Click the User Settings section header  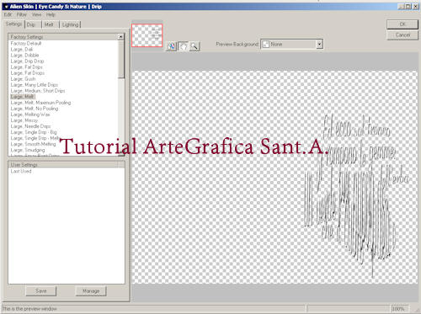(x=67, y=165)
